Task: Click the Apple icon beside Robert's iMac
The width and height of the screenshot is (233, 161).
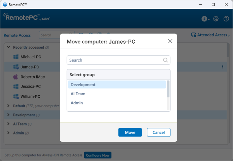Action: 15,77
